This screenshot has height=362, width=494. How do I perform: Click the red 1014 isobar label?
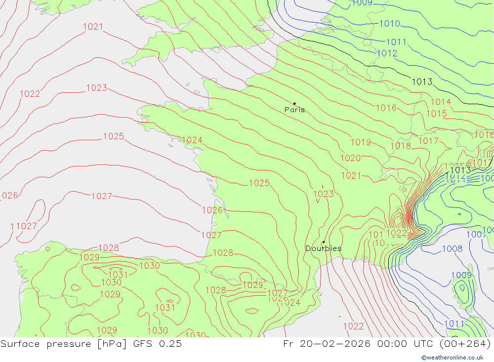tap(441, 102)
